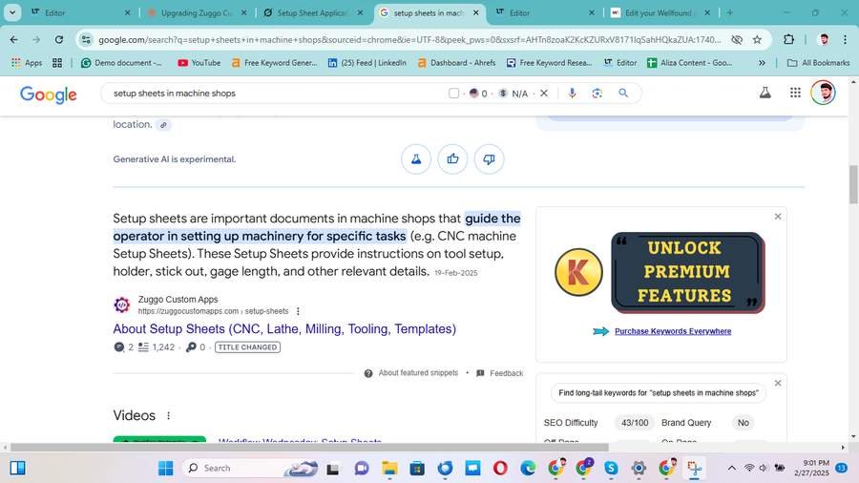Open the Extensions puzzle icon

tap(788, 39)
